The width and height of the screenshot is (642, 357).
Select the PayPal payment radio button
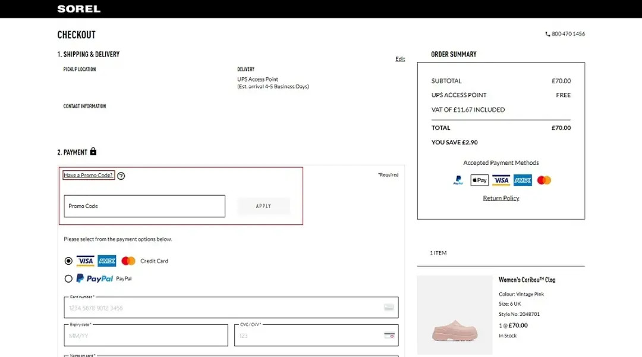(68, 278)
